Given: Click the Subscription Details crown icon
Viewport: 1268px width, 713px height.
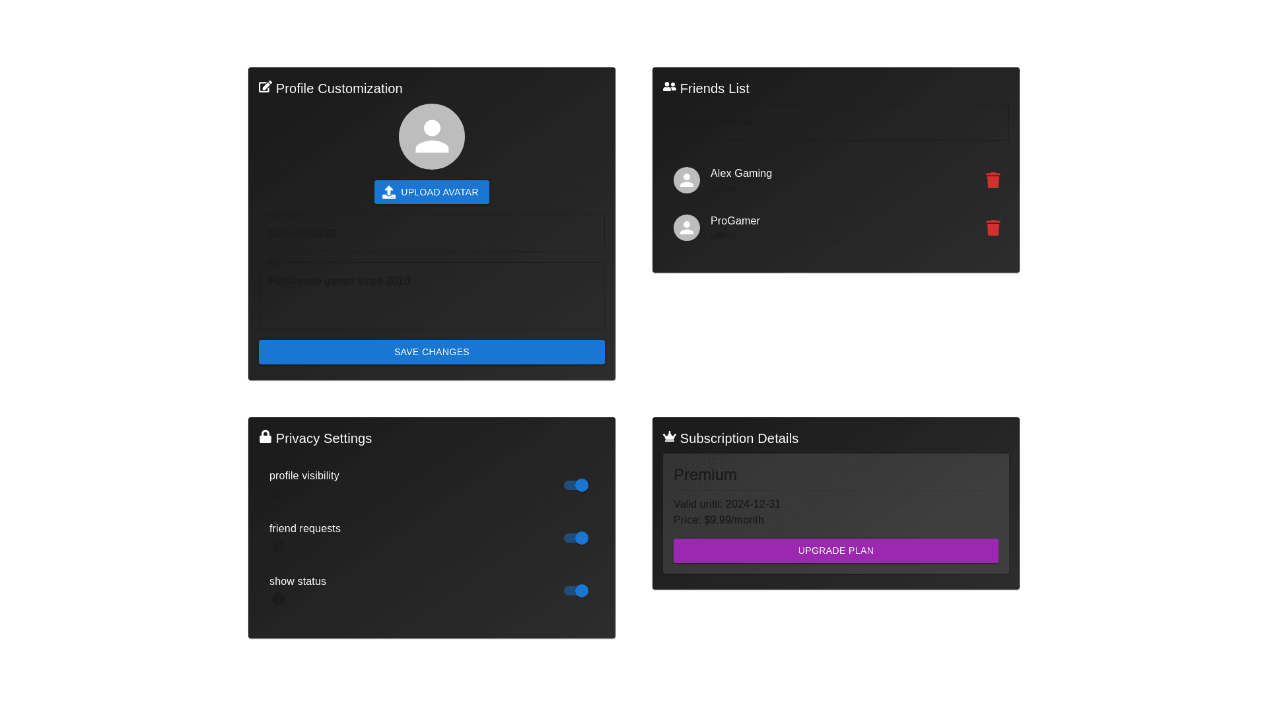Looking at the screenshot, I should click(x=669, y=437).
